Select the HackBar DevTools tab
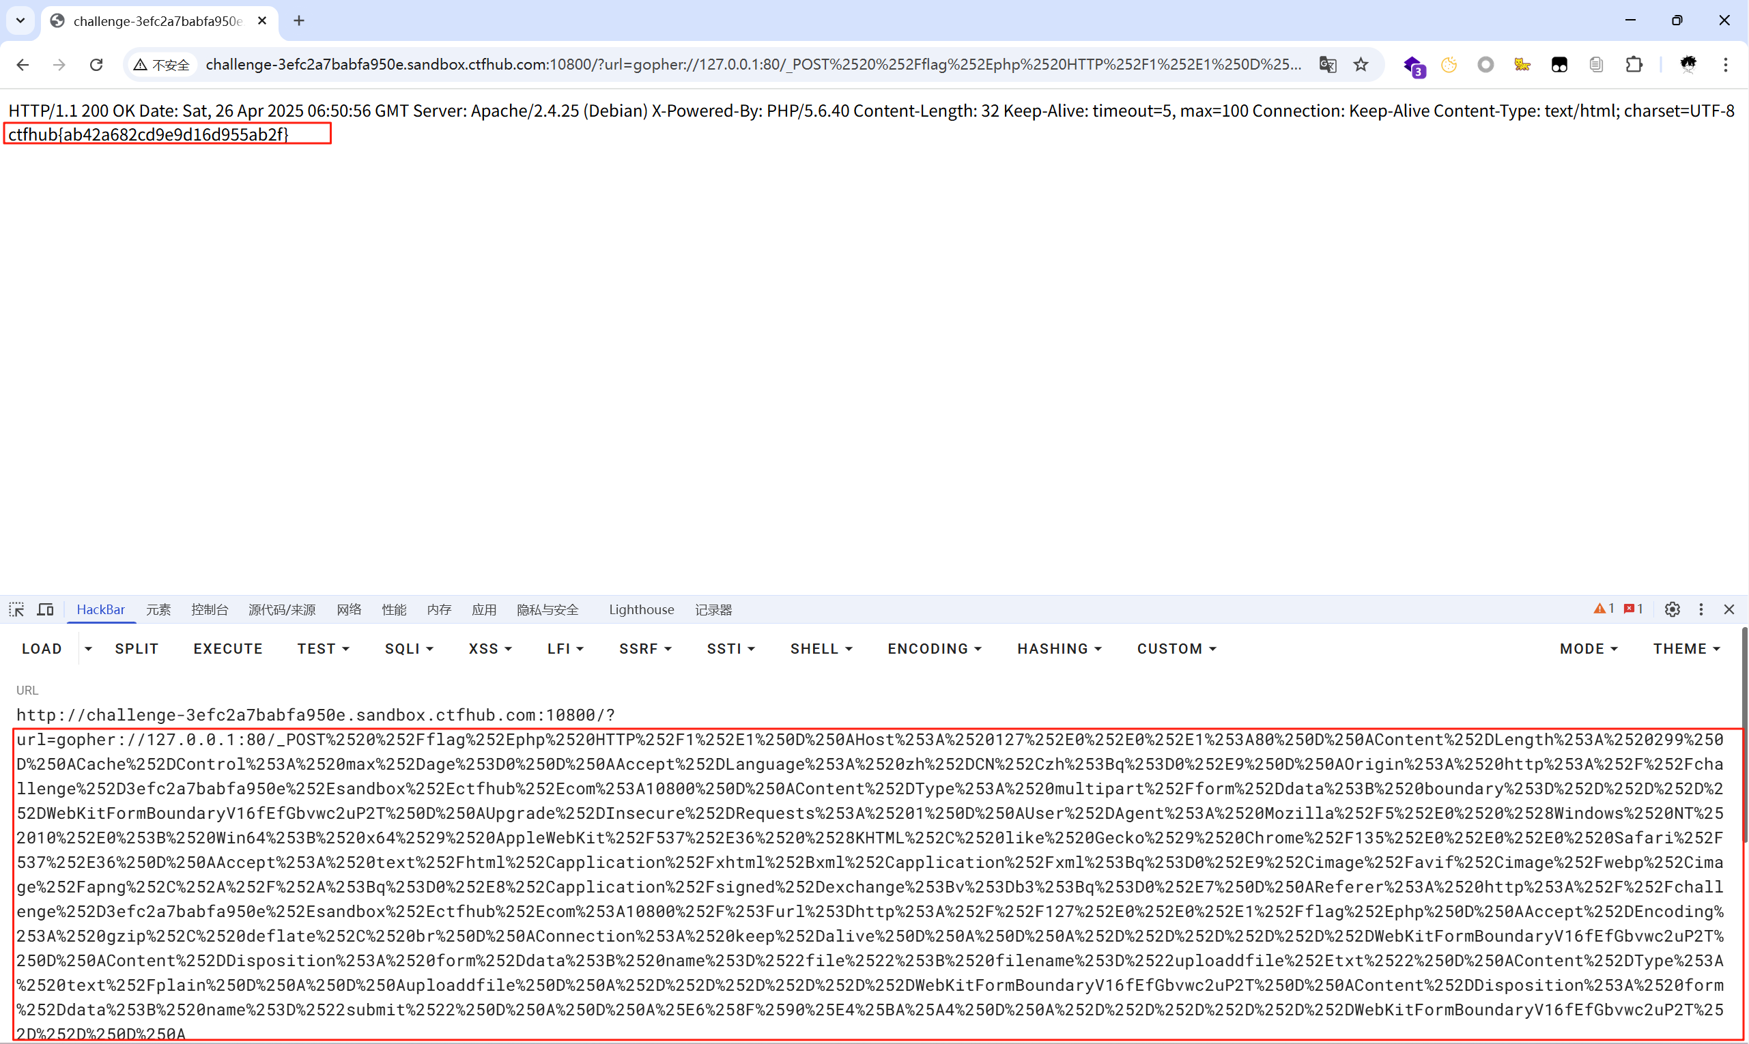Image resolution: width=1749 pixels, height=1044 pixels. tap(100, 609)
